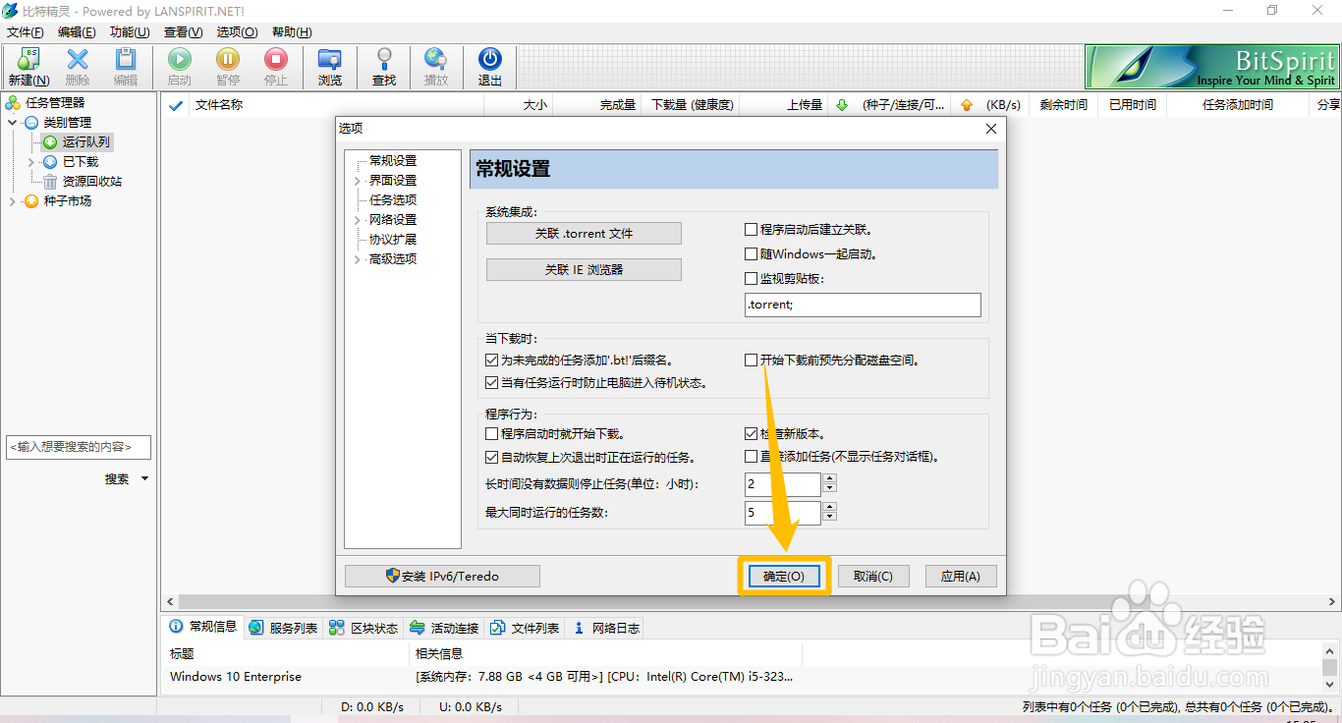This screenshot has height=723, width=1342.
Task: Open the 查找 (Search) tool
Action: [383, 66]
